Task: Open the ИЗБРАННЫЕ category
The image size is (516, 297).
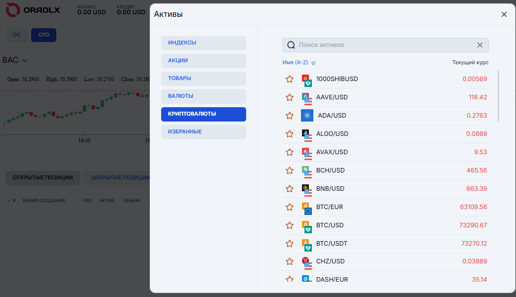Action: 203,132
